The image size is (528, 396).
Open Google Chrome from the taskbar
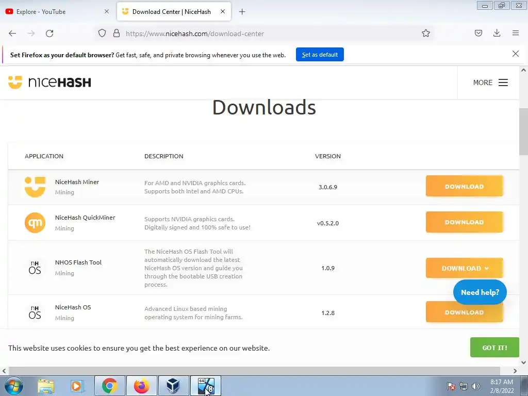pyautogui.click(x=110, y=386)
